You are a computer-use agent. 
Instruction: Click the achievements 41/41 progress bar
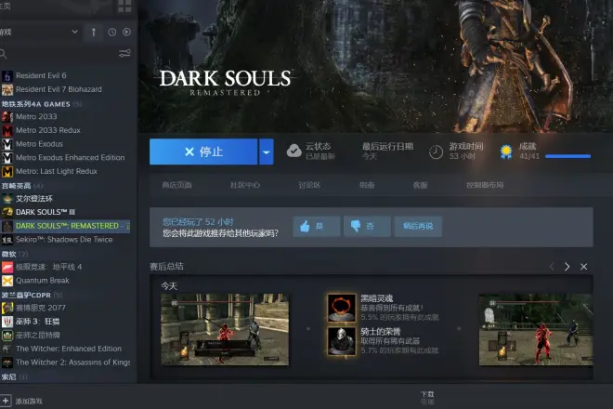pos(567,157)
